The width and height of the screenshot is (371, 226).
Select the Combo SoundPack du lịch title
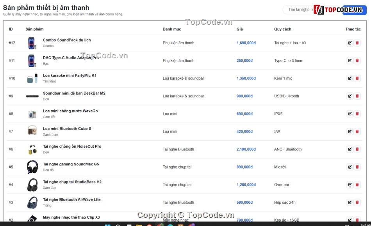[67, 40]
